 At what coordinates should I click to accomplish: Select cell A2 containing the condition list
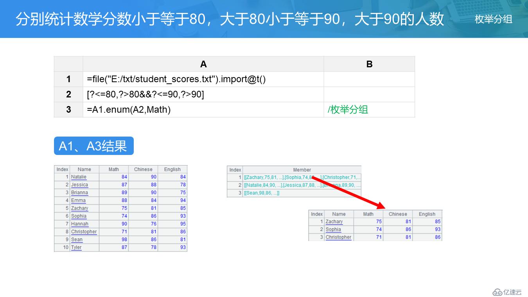[203, 94]
